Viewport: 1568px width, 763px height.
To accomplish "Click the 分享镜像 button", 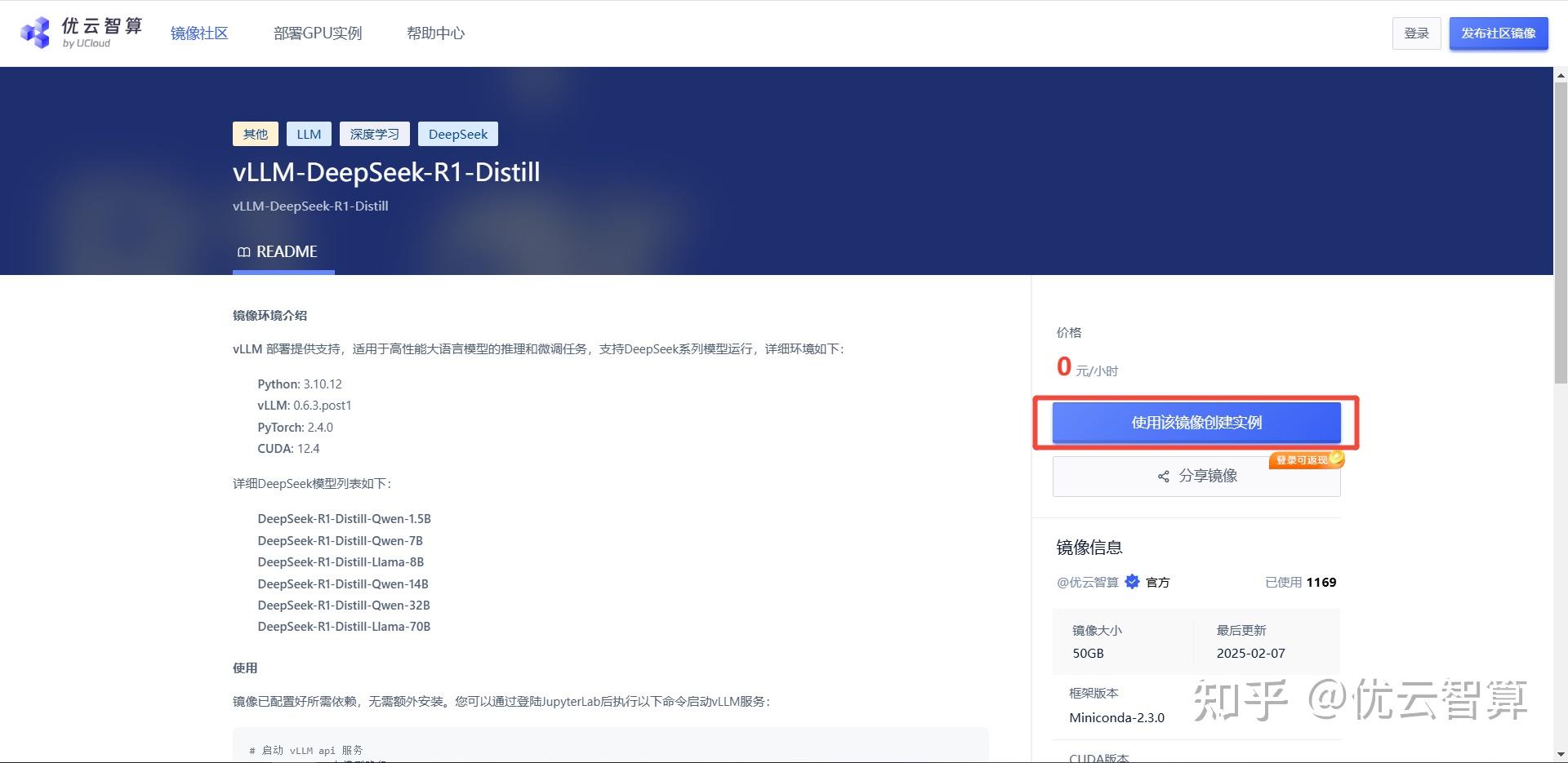I will pos(1196,476).
